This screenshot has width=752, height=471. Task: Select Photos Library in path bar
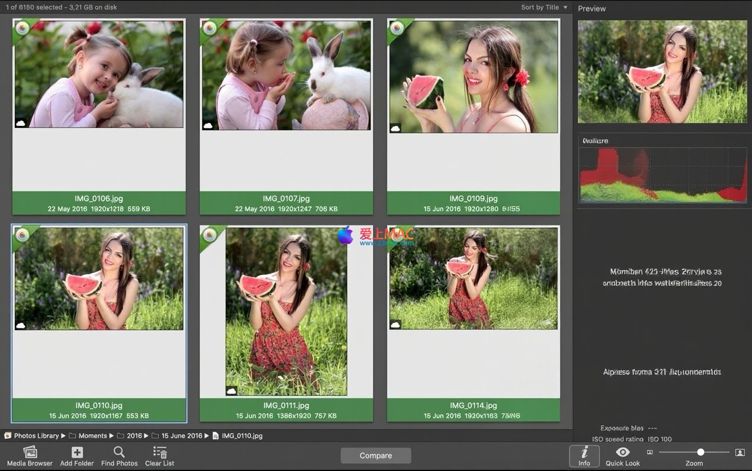[x=36, y=436]
